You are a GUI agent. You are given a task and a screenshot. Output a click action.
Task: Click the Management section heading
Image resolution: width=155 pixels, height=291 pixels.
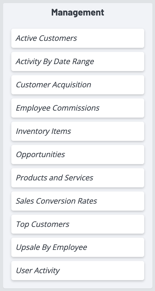click(77, 12)
